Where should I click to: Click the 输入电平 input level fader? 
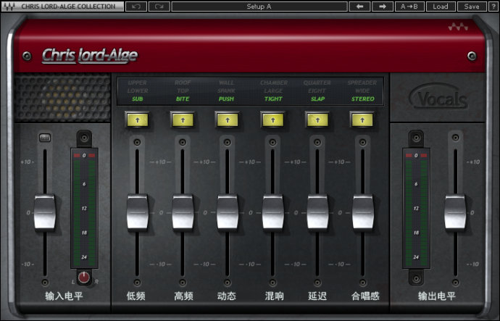tap(45, 212)
